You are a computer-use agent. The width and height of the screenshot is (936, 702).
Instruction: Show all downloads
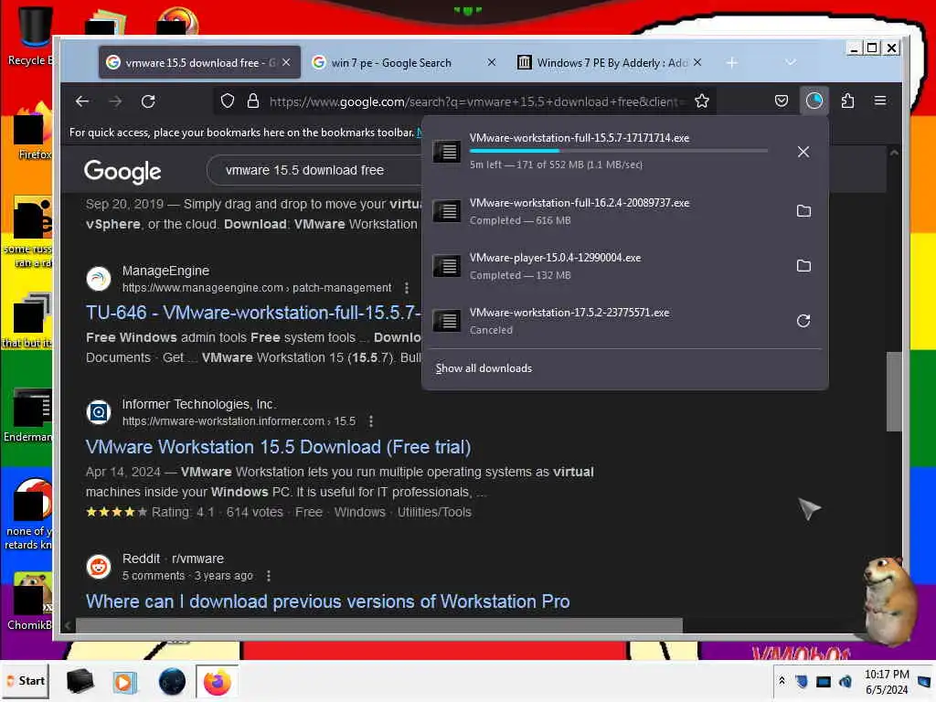(484, 368)
